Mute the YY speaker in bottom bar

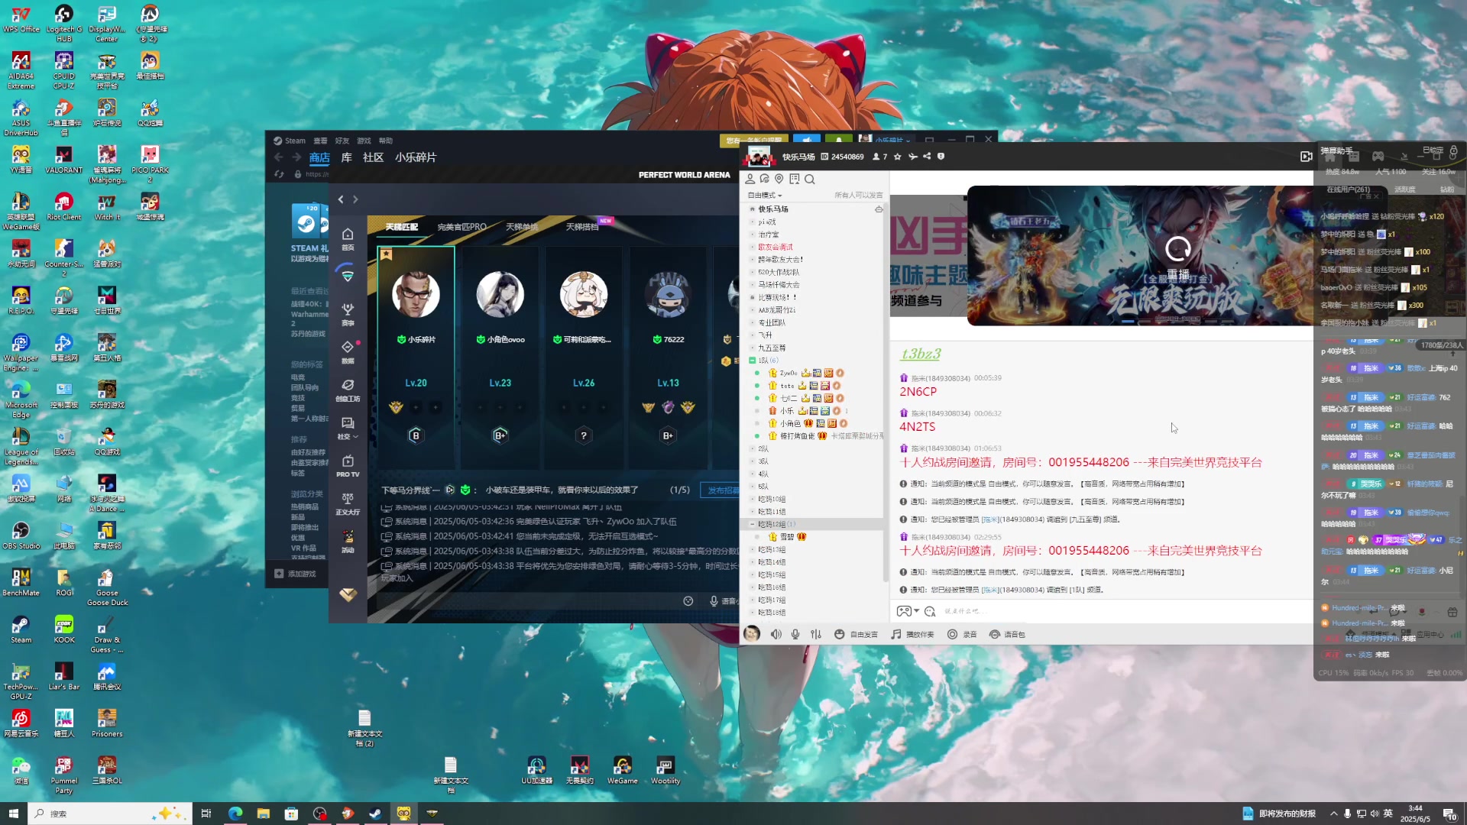coord(776,634)
